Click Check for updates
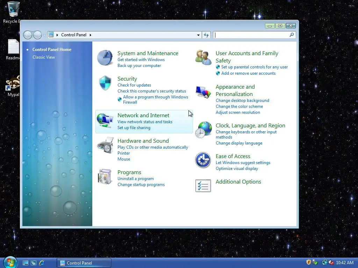358x268 pixels. coord(134,85)
